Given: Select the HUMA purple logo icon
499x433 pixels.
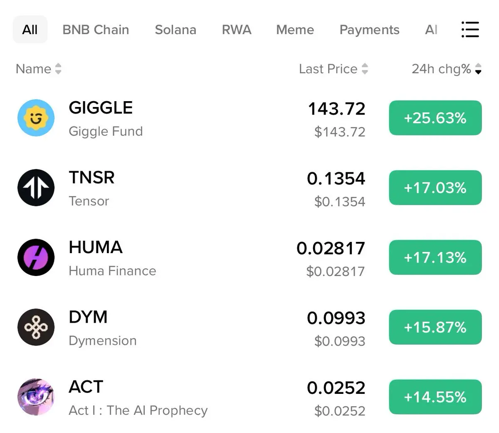Looking at the screenshot, I should 36,257.
